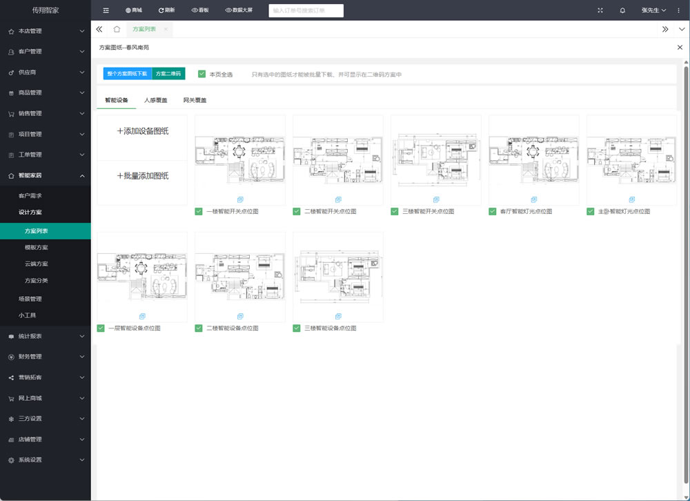The height and width of the screenshot is (501, 690).
Task: Switch to the 智能设备 tab
Action: click(117, 100)
